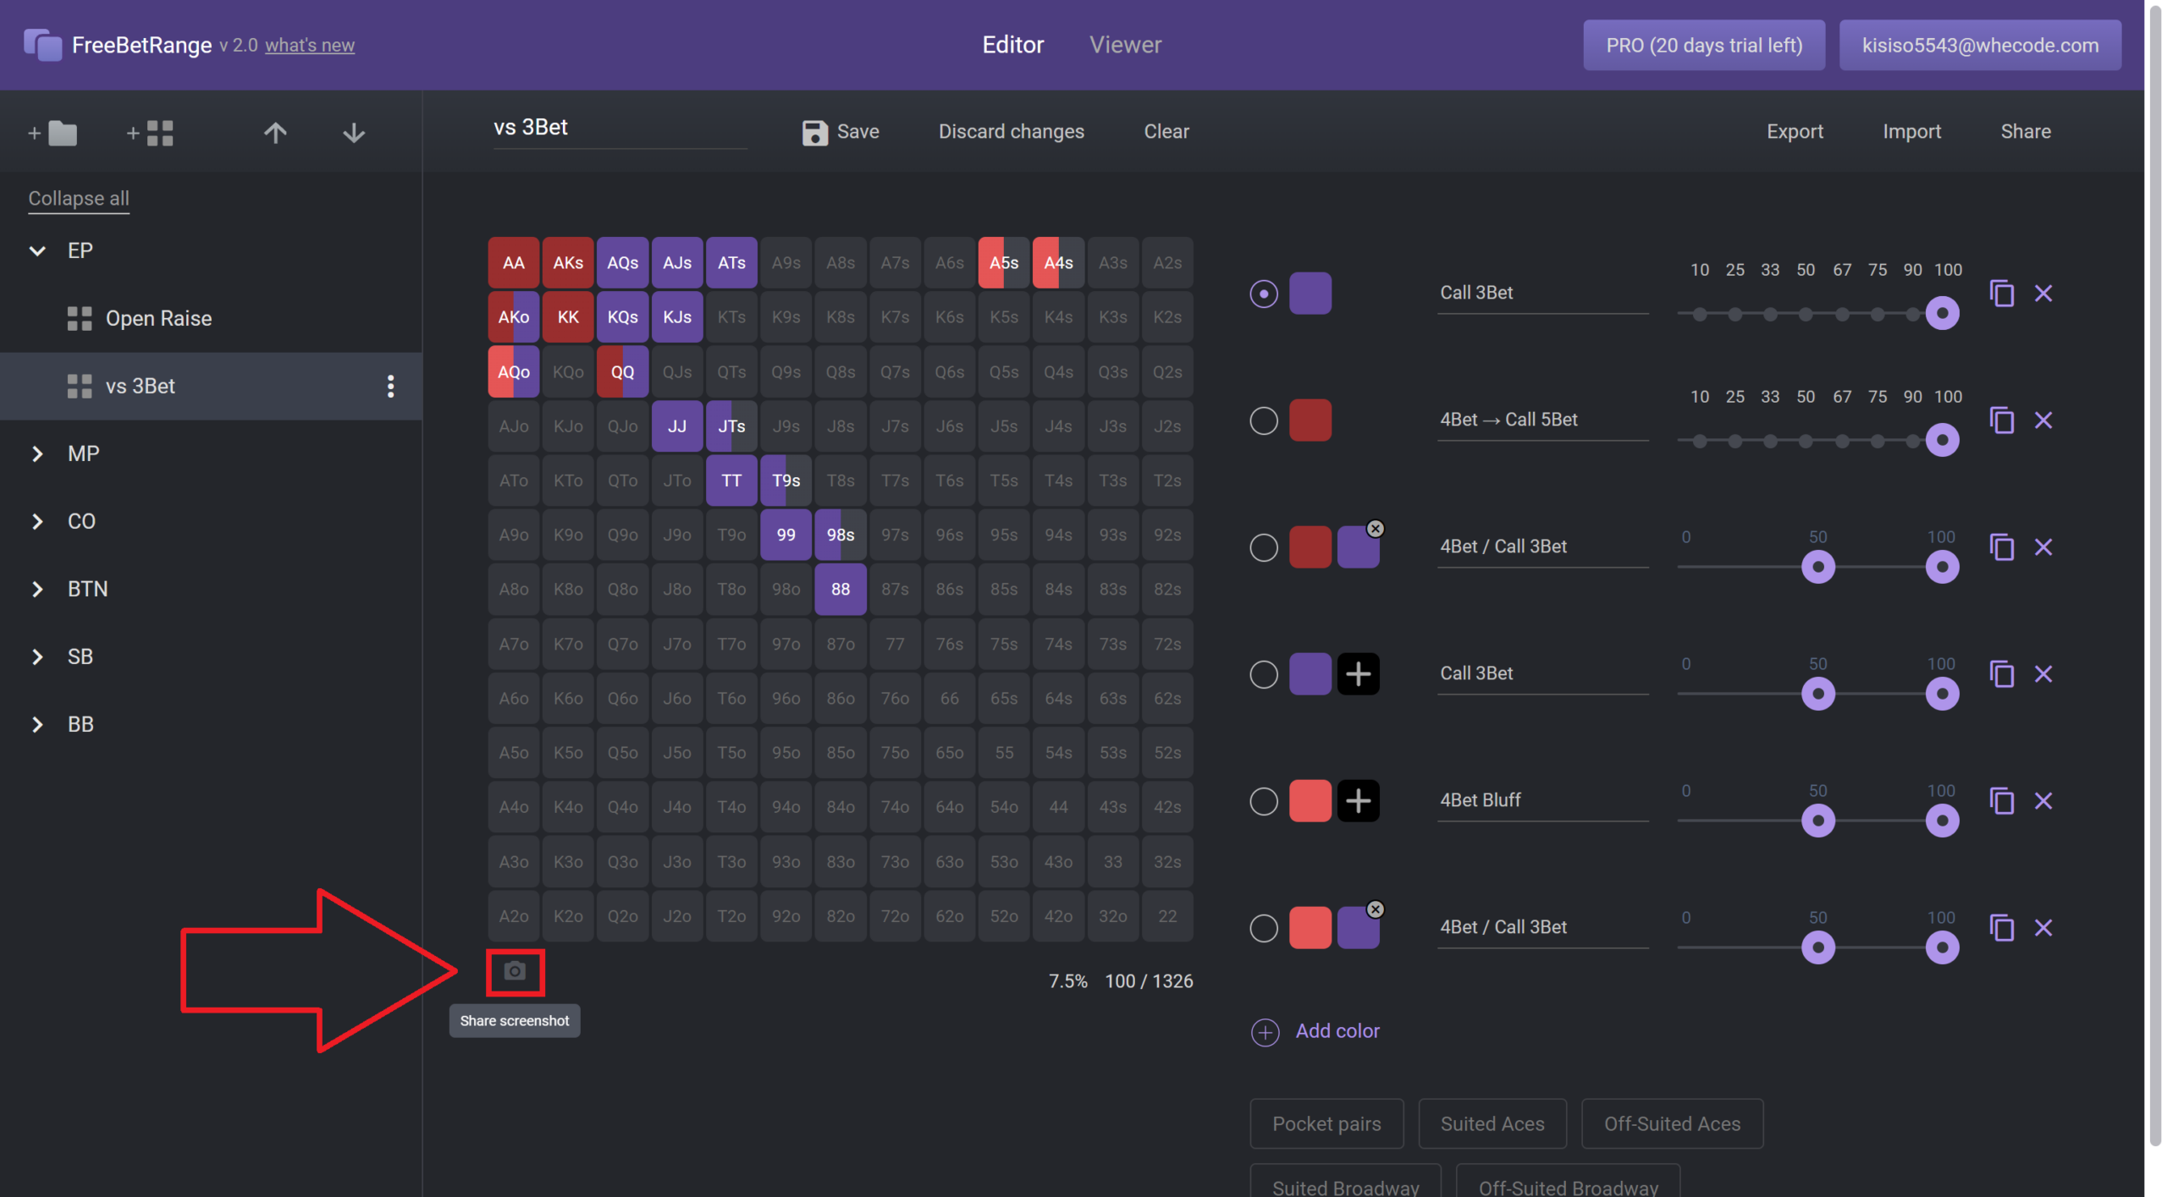Click the Save floppy disk icon

[x=814, y=132]
